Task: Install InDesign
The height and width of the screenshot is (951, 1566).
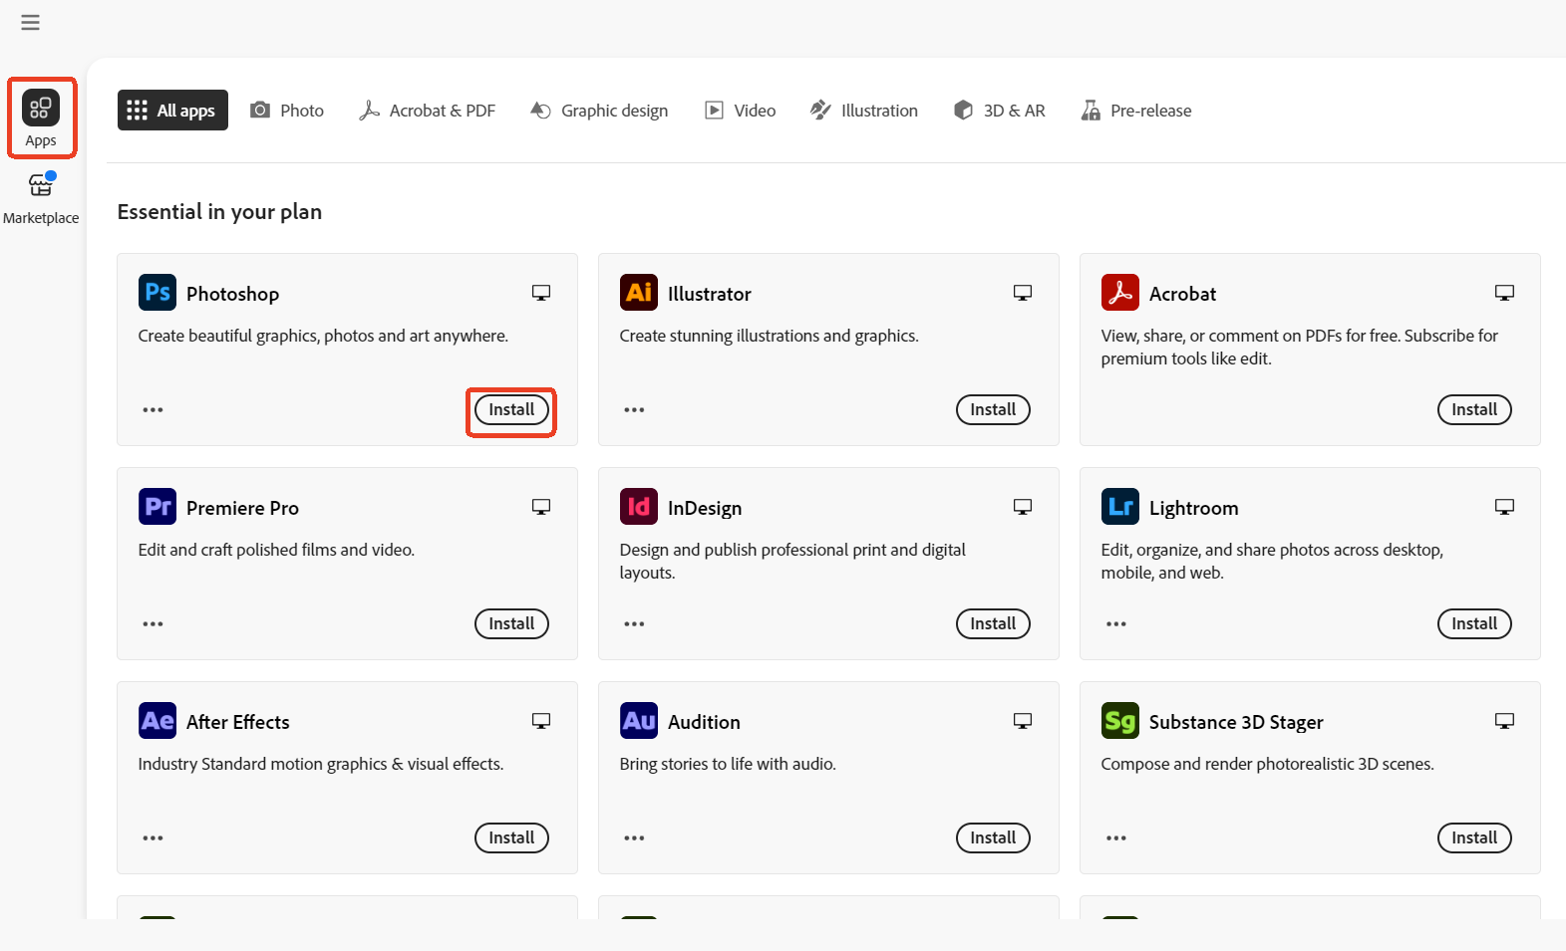Action: pos(993,623)
